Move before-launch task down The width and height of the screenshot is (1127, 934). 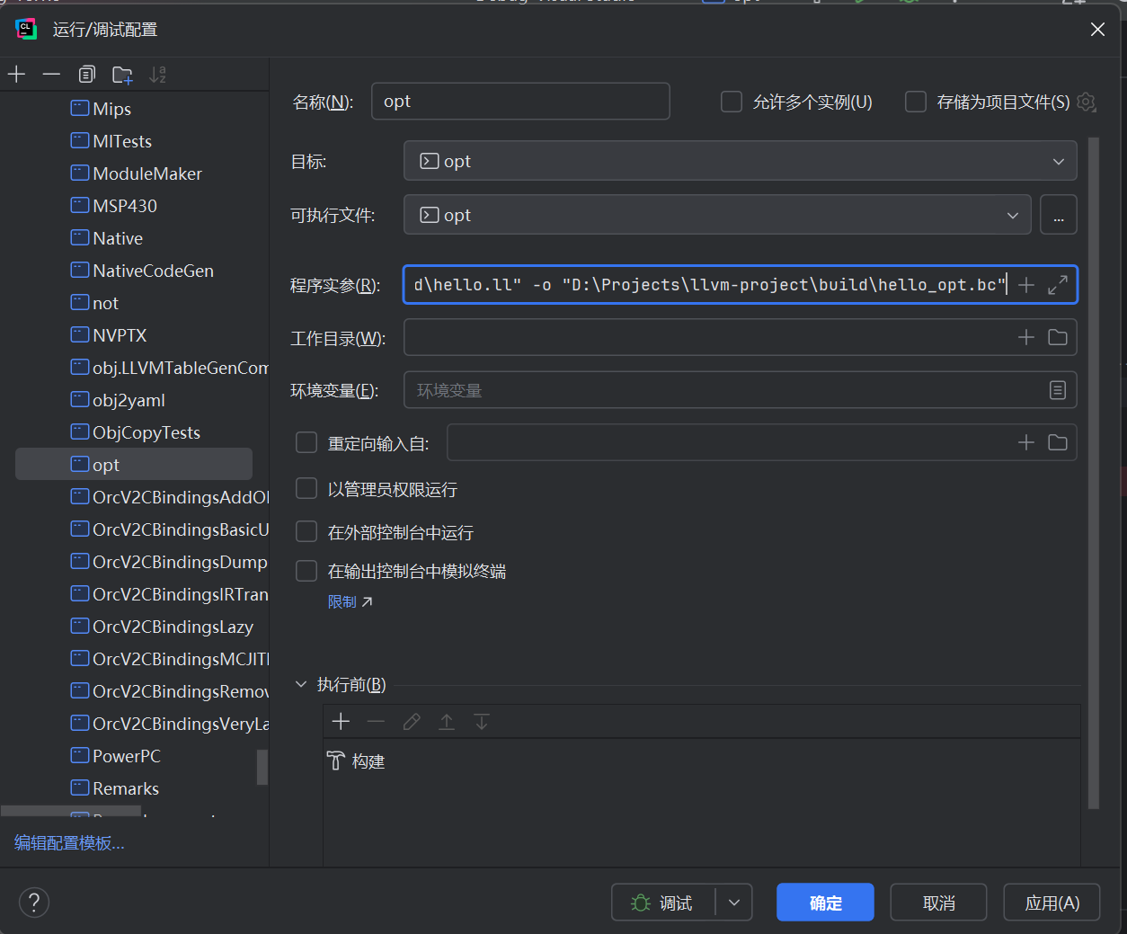tap(482, 722)
